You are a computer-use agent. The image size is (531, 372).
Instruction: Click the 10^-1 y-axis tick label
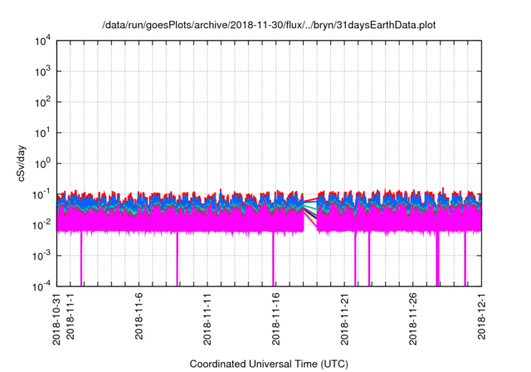42,195
